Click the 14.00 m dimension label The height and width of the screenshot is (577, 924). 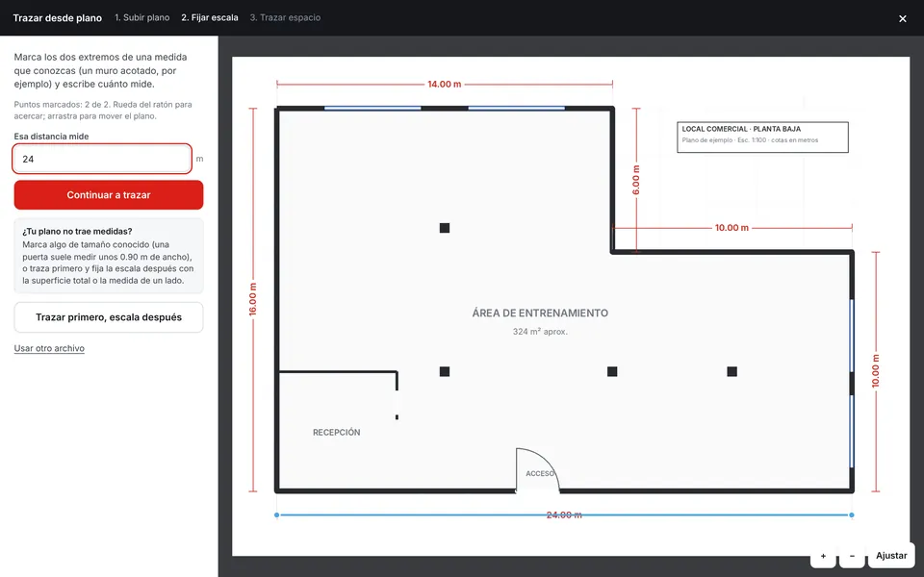445,85
